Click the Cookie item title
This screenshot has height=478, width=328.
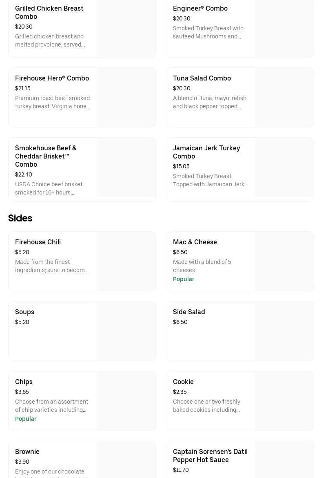coord(183,382)
